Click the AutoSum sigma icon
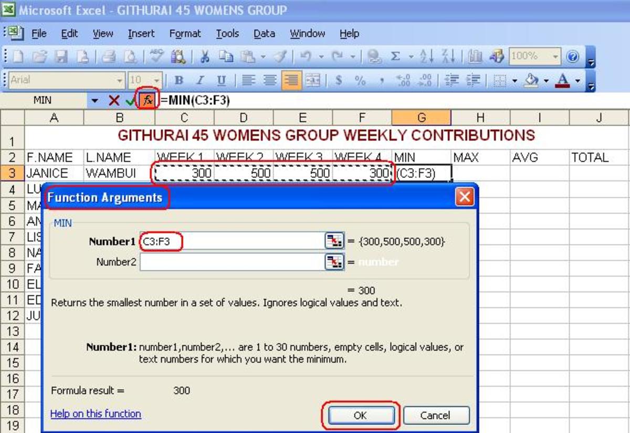 pyautogui.click(x=396, y=57)
